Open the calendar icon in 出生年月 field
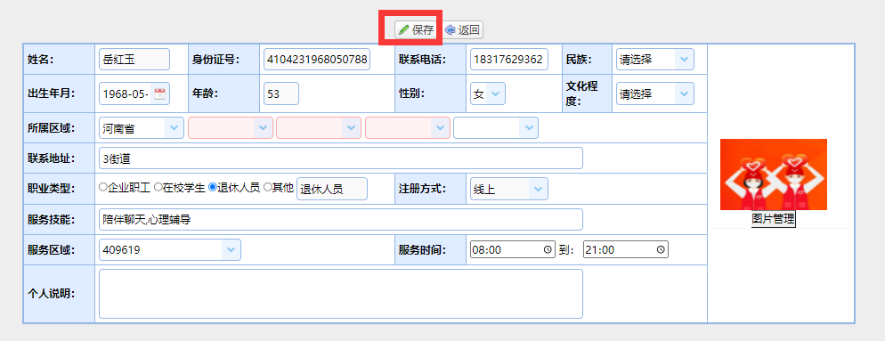The height and width of the screenshot is (341, 885). click(159, 93)
